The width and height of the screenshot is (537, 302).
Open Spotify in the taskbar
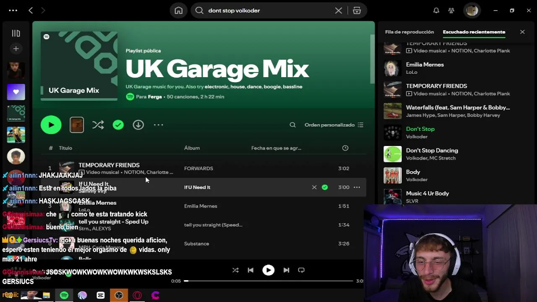coord(64,295)
